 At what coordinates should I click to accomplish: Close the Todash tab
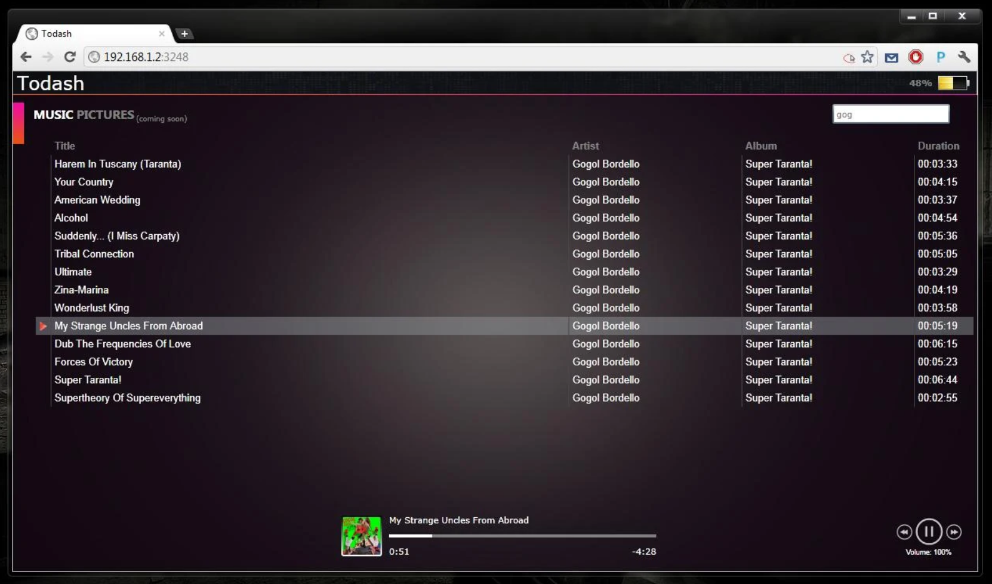161,34
